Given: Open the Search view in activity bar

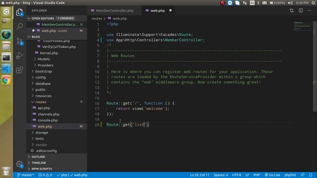Looking at the screenshot, I should coord(20,26).
